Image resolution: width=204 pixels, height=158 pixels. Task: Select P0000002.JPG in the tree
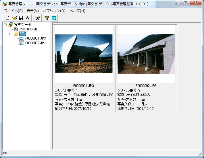36,43
